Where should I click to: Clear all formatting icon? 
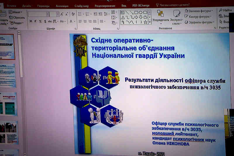click(x=73, y=14)
